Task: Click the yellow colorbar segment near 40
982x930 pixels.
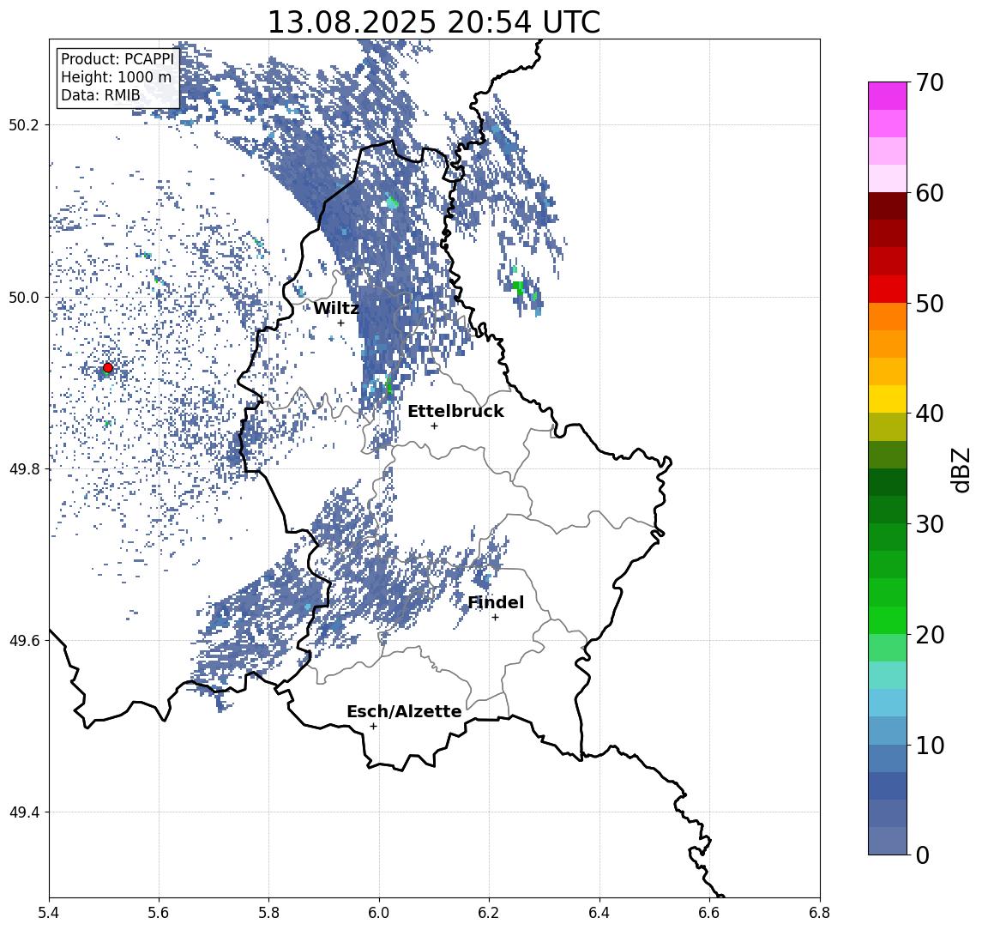Action: tap(888, 399)
